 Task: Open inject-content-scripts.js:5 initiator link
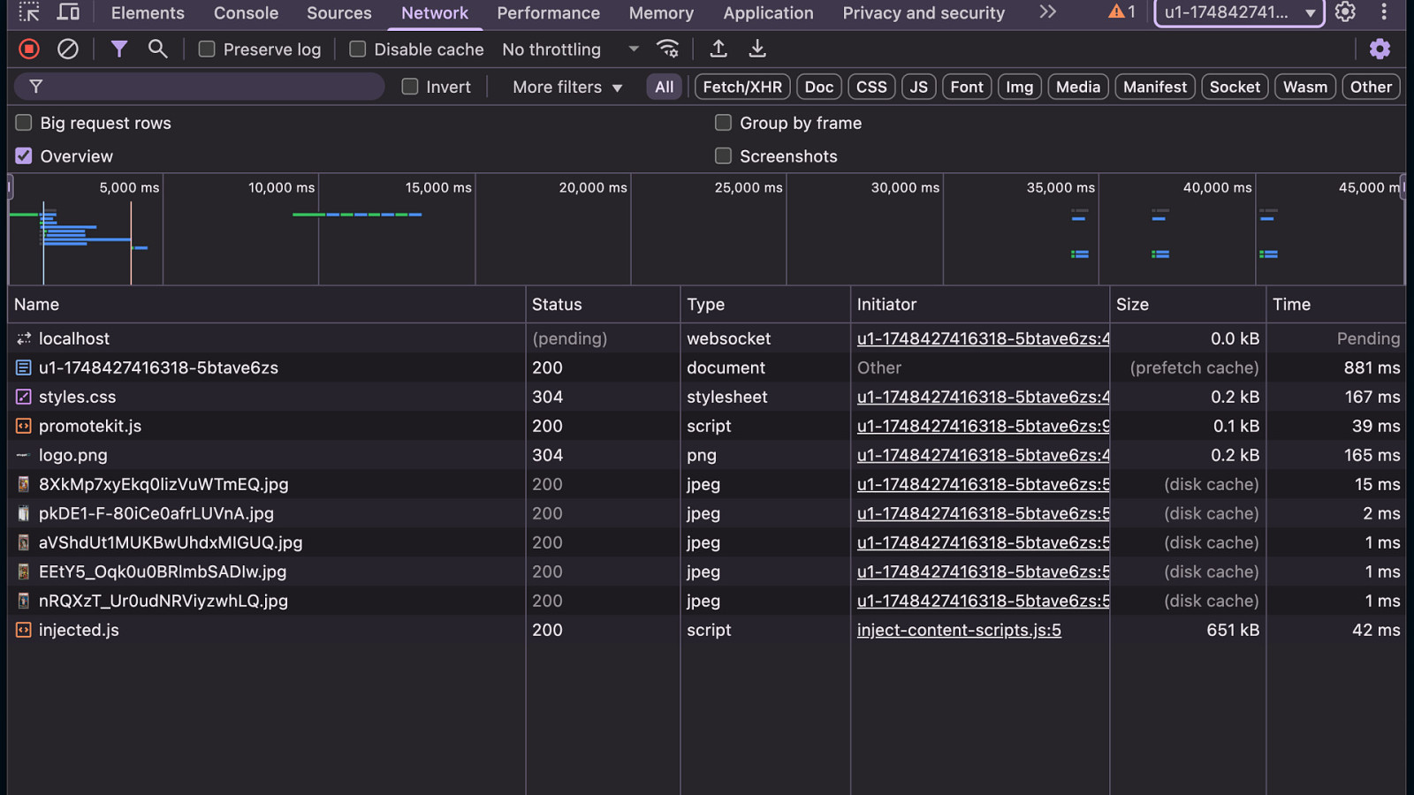click(959, 630)
